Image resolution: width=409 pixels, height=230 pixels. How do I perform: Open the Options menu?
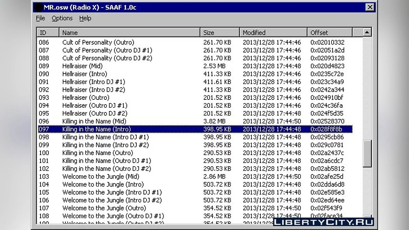coord(62,18)
